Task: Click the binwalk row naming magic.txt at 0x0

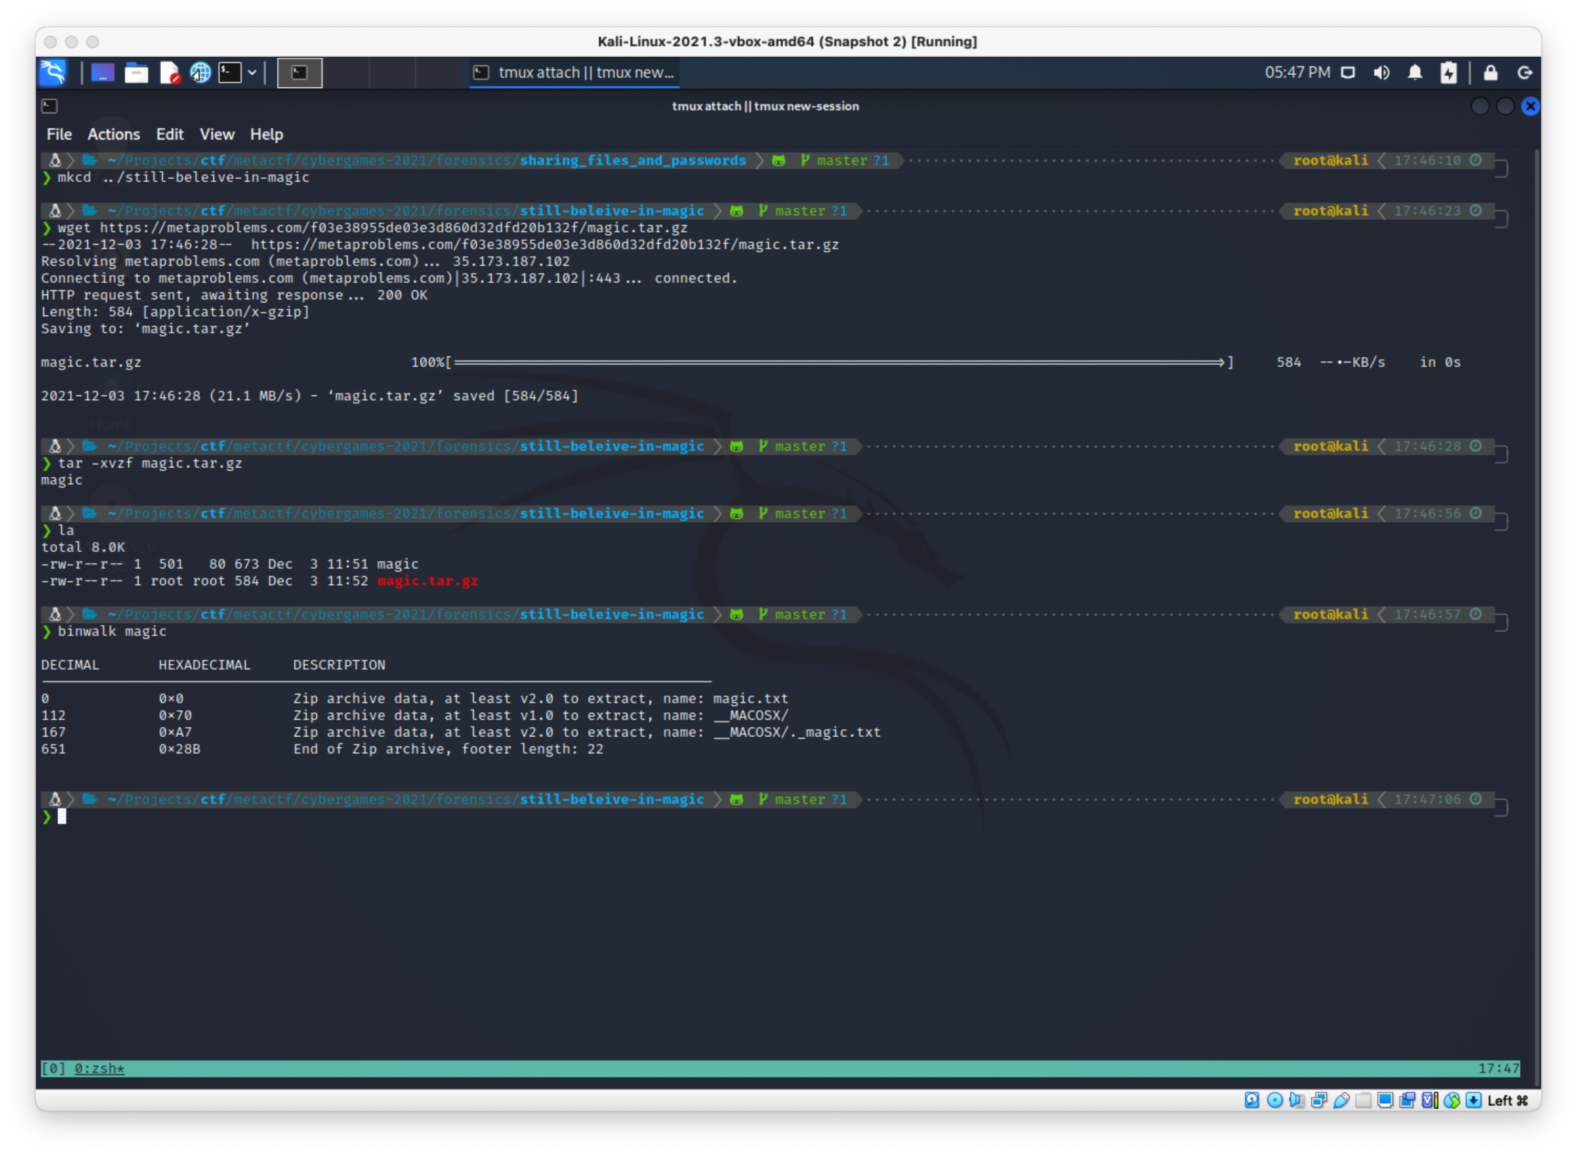Action: pos(414,698)
